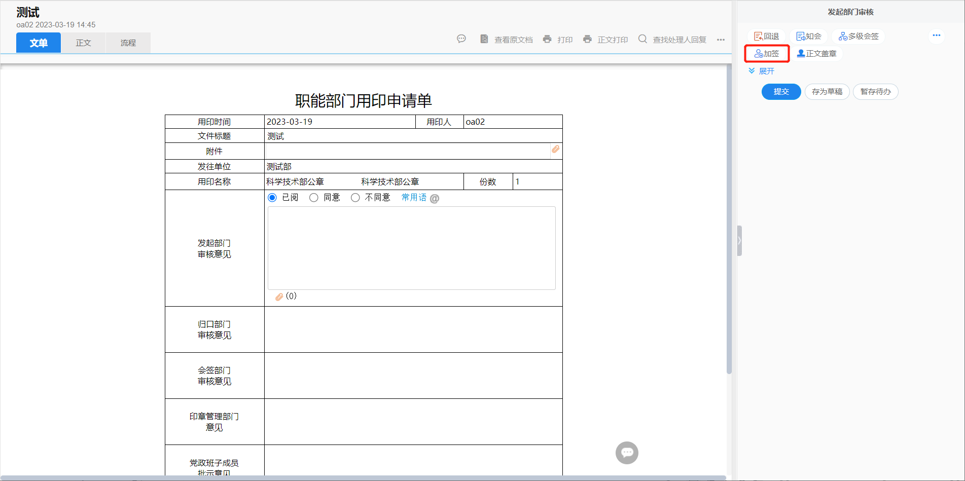Image resolution: width=965 pixels, height=481 pixels.
Task: Click the 正文打印 printer icon
Action: point(587,39)
